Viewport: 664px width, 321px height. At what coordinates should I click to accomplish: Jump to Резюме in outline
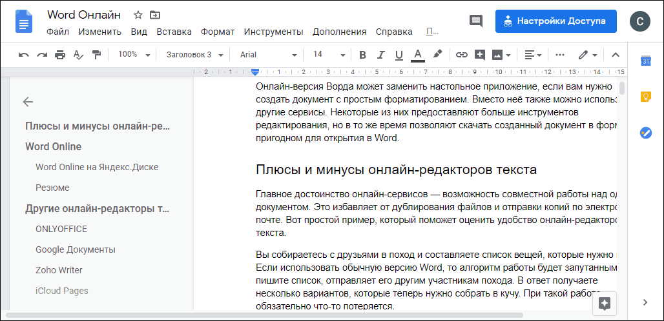[52, 188]
